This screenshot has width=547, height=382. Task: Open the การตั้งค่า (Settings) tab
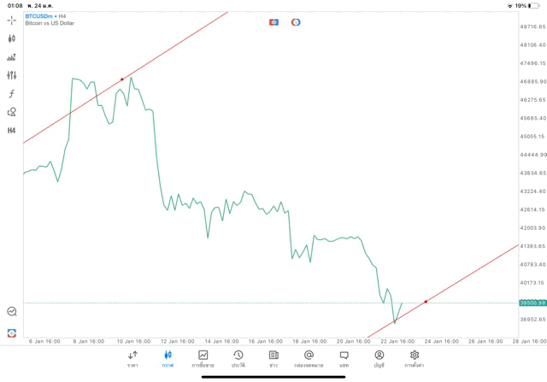(415, 358)
